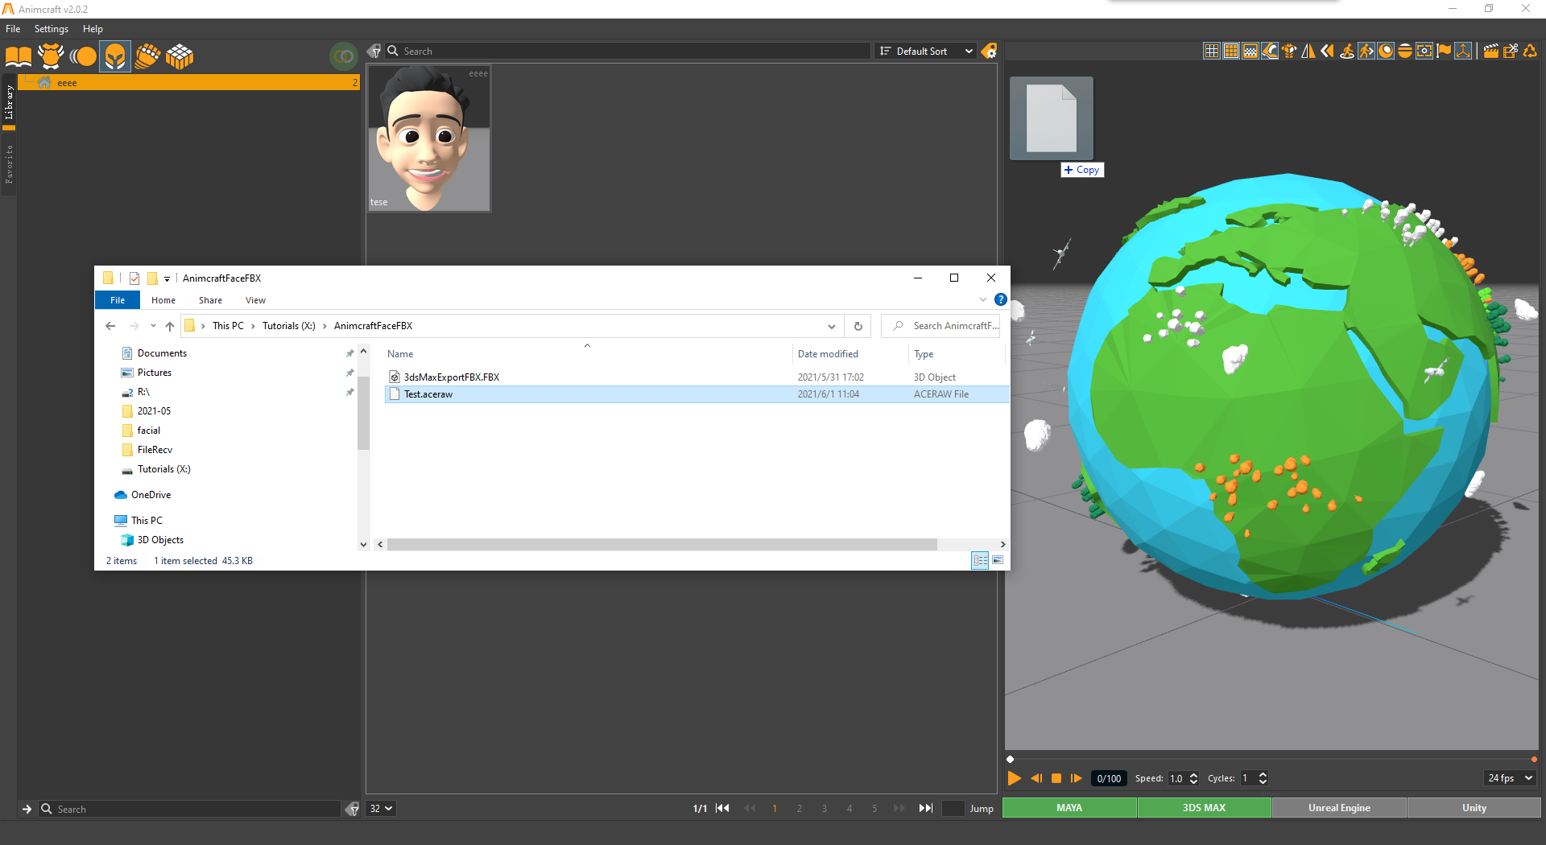The height and width of the screenshot is (845, 1546).
Task: Select Test.aceraw file in Explorer
Action: 697,394
